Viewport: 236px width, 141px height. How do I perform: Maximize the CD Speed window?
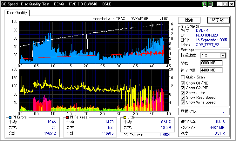point(225,4)
